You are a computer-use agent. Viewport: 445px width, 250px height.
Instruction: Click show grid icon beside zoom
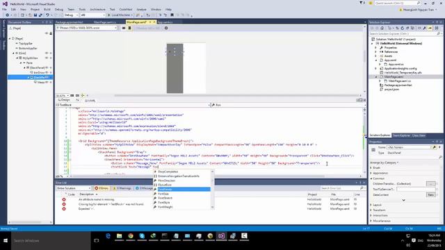pyautogui.click(x=72, y=96)
